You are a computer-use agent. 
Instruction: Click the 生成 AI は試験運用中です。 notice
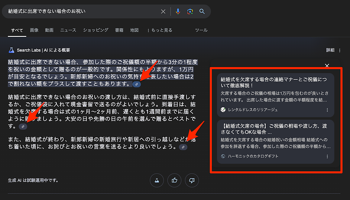[33, 180]
